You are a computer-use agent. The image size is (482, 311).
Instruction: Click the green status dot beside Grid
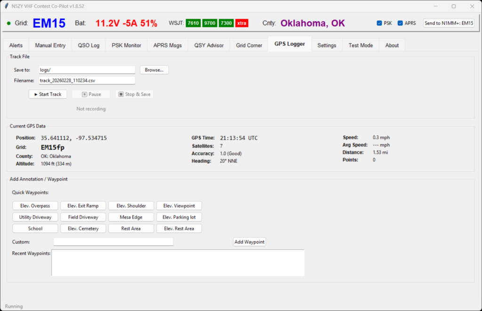9,23
